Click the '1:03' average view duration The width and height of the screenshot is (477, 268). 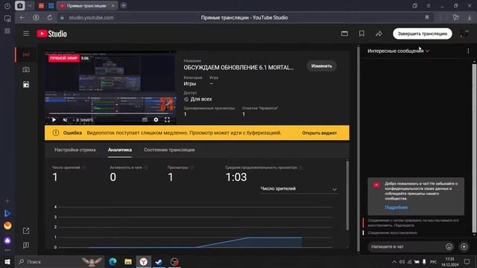click(x=236, y=177)
